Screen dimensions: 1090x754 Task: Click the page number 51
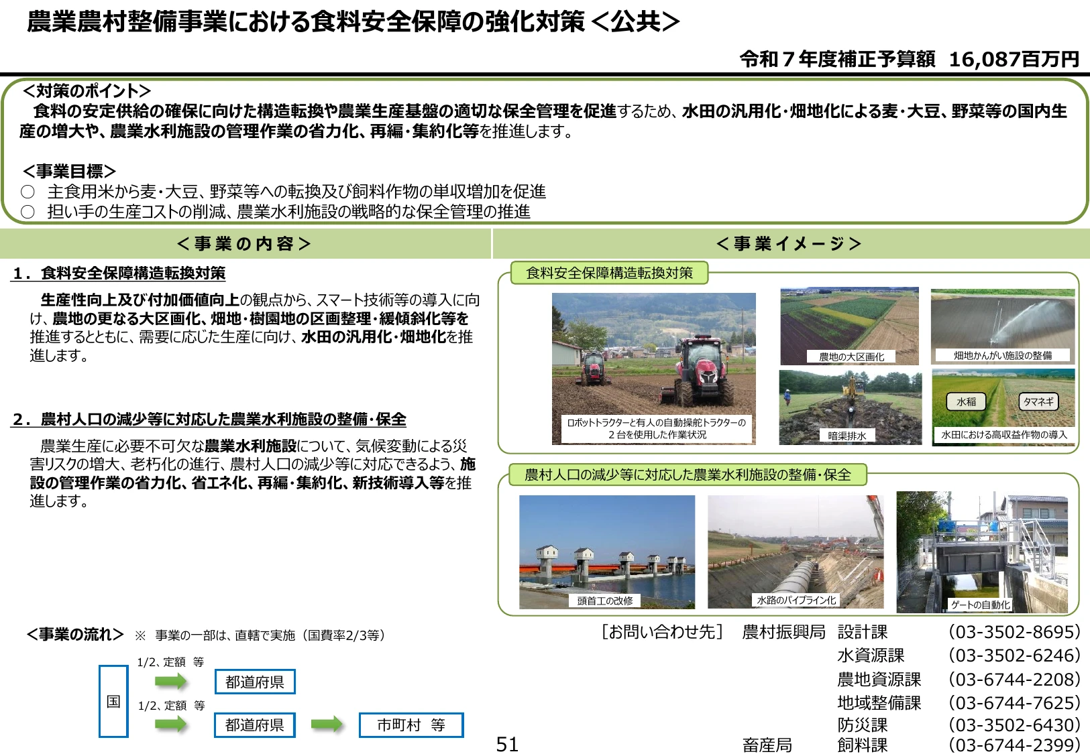[507, 745]
